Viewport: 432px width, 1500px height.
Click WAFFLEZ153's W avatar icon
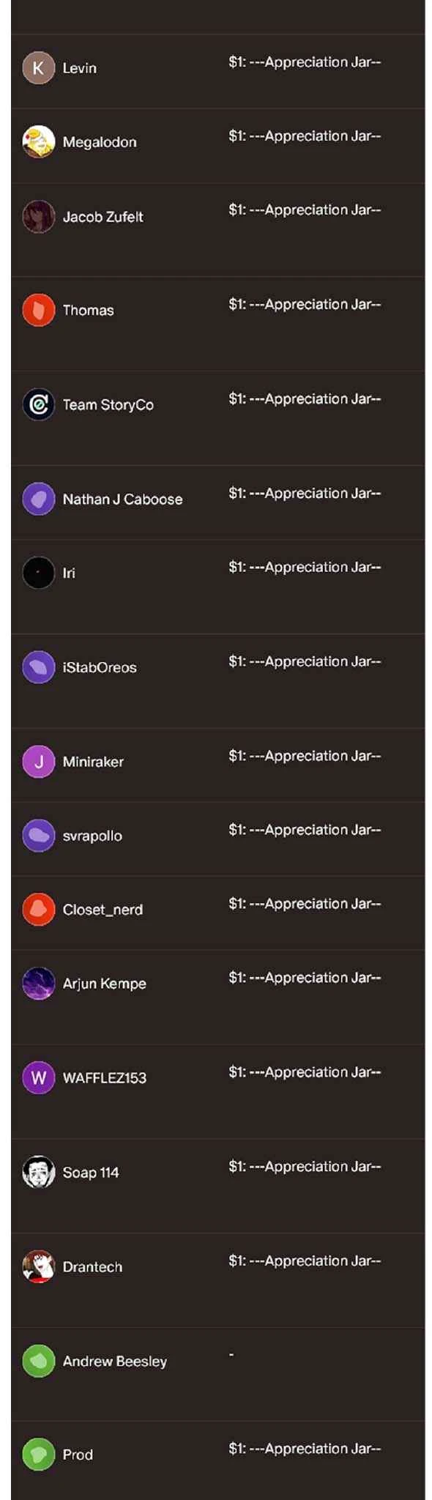point(39,1078)
